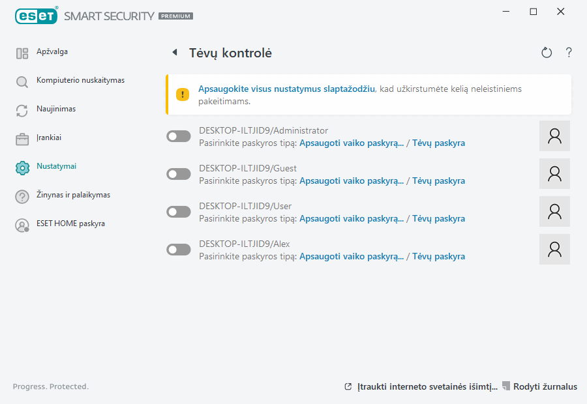587x404 pixels.
Task: Choose Apsaugoti vaiko paskyrą for Alex
Action: click(352, 257)
